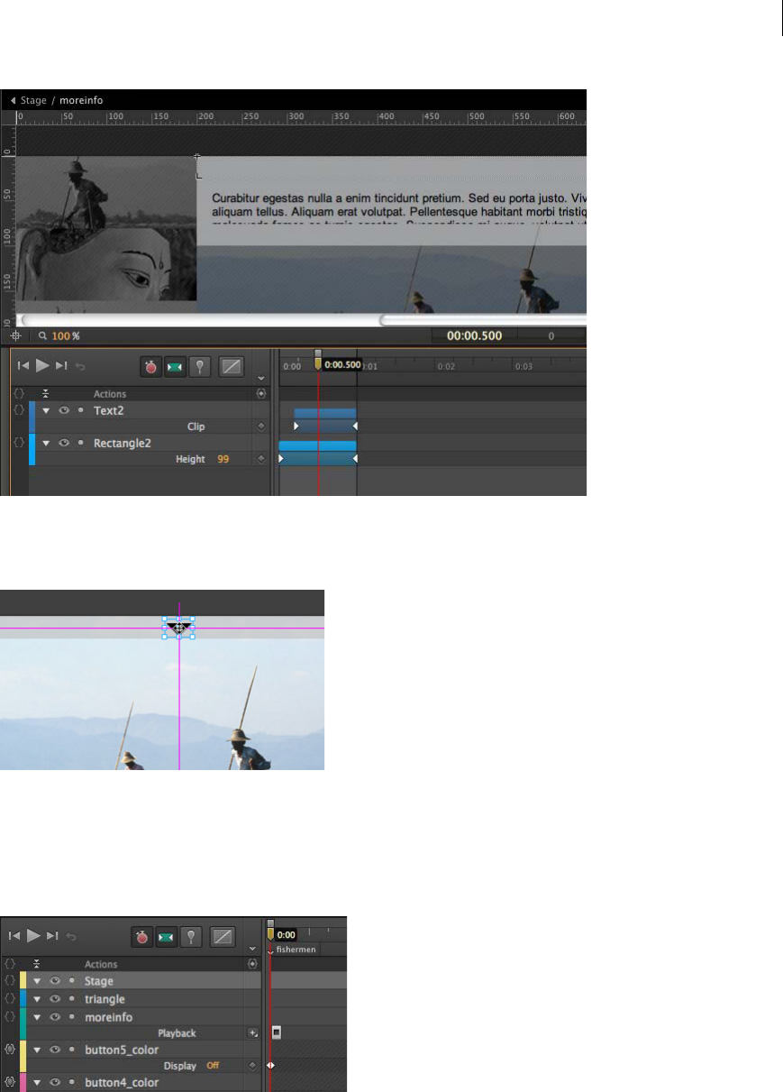Screen dimensions: 783x1092
Task: Play the timeline containing the Stage layer
Action: (x=33, y=935)
